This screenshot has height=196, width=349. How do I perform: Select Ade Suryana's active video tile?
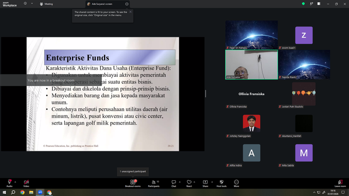click(x=251, y=65)
